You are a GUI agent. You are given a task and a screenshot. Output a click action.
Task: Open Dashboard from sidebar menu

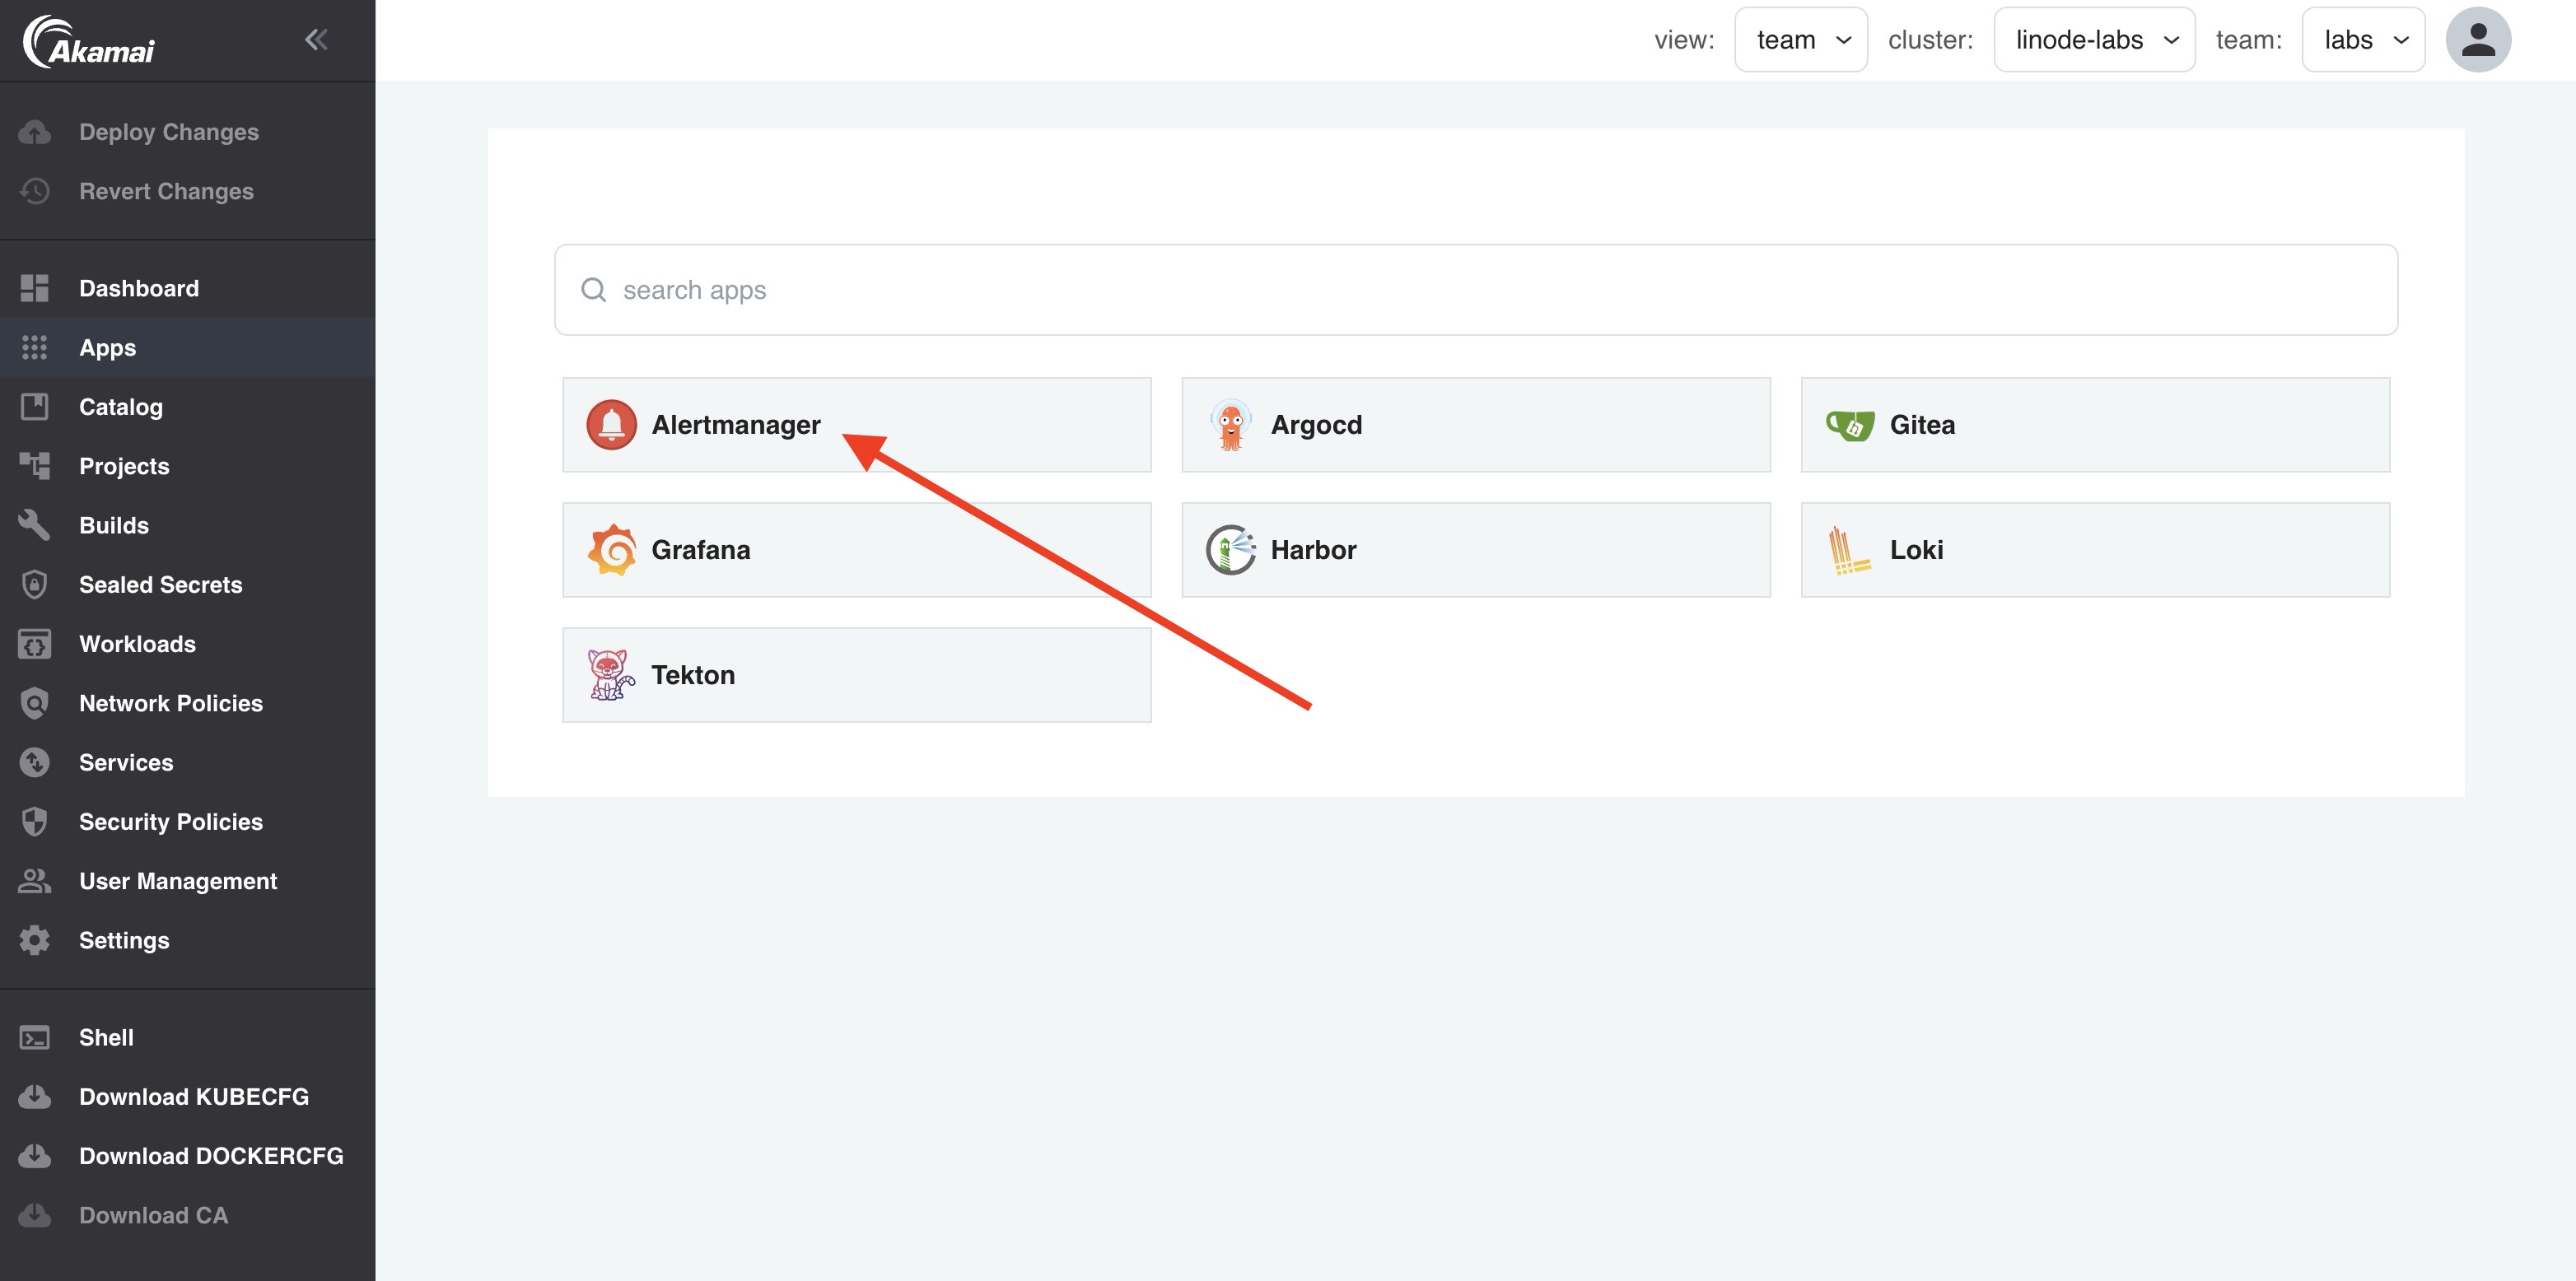tap(188, 288)
